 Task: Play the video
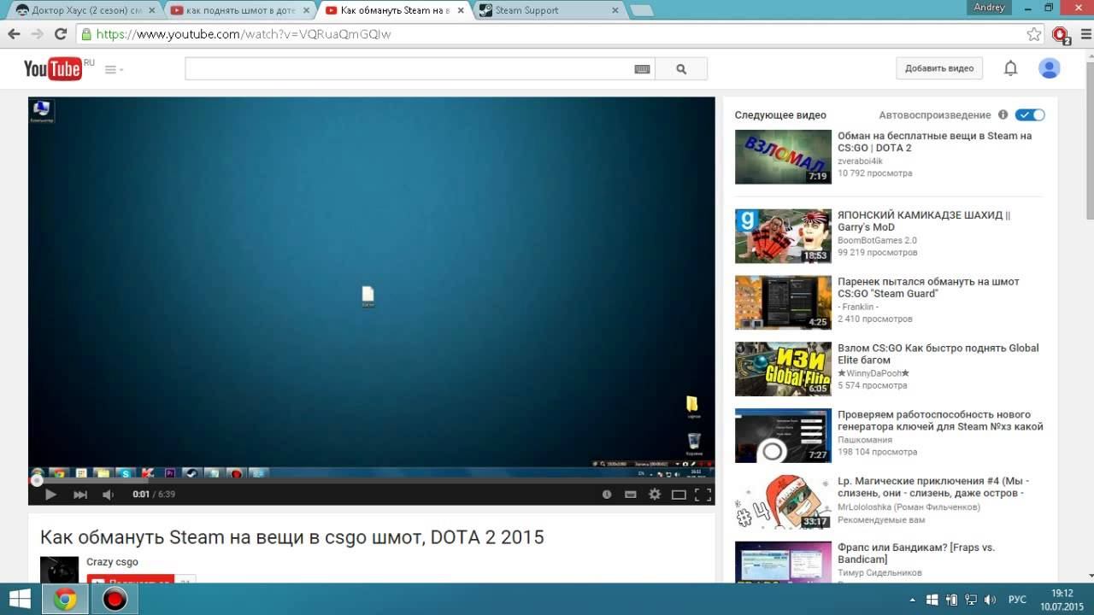click(x=50, y=494)
